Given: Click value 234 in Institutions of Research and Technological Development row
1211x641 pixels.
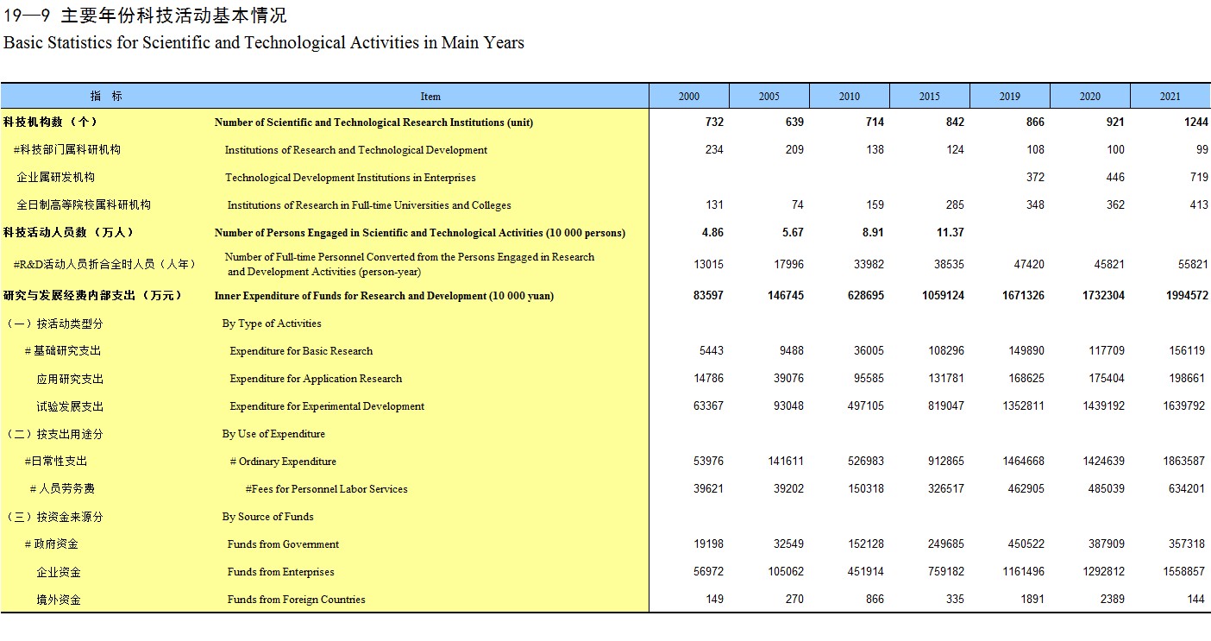Looking at the screenshot, I should coord(714,150).
